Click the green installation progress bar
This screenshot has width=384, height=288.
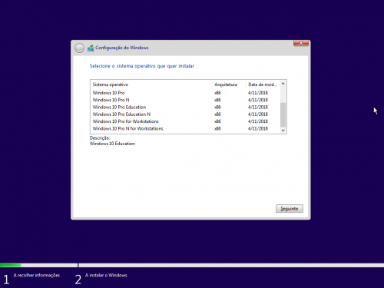click(11, 265)
